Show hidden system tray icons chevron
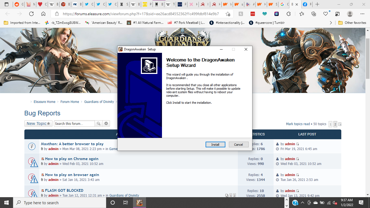The width and height of the screenshot is (370, 208). (302, 203)
